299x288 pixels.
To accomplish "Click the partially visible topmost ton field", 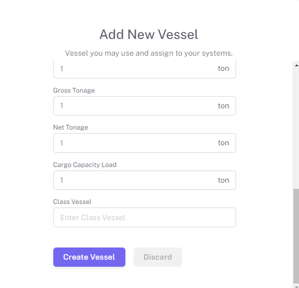I will point(145,69).
